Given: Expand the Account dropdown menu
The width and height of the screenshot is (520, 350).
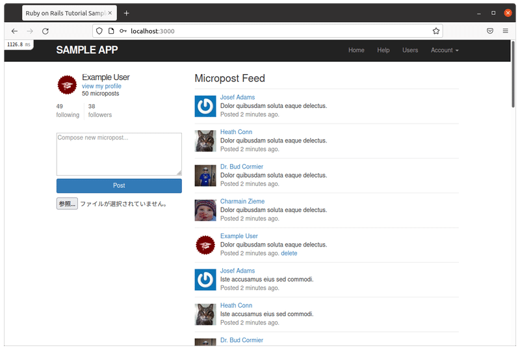Looking at the screenshot, I should (x=445, y=50).
